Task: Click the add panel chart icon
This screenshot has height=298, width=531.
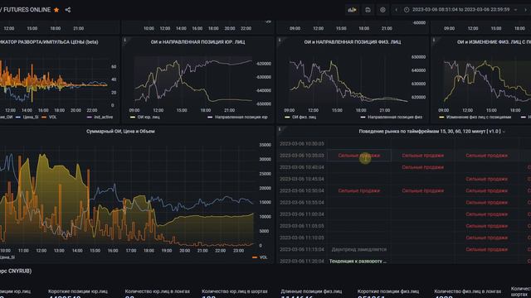Action: point(352,10)
